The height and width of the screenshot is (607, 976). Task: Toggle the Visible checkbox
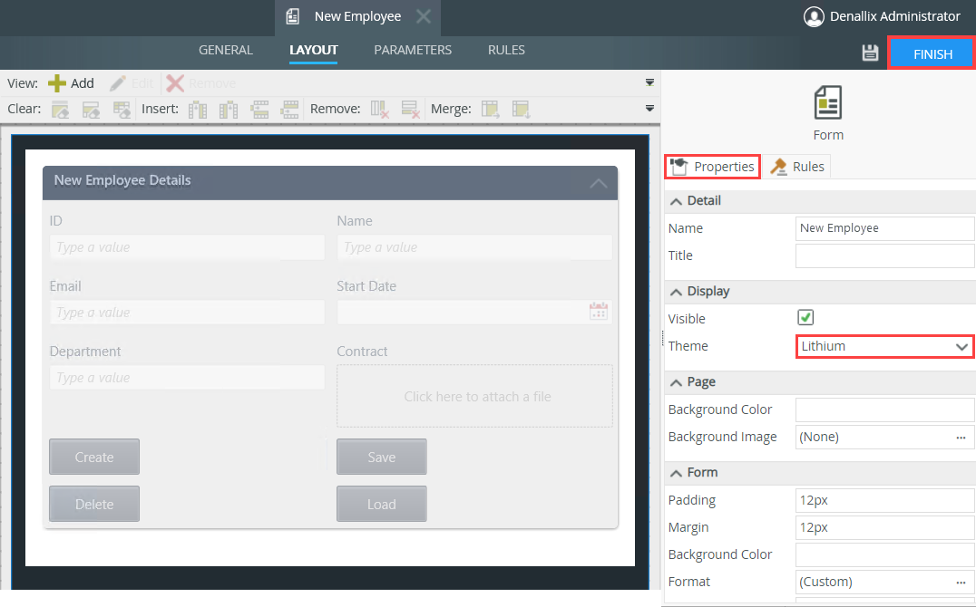click(x=805, y=318)
